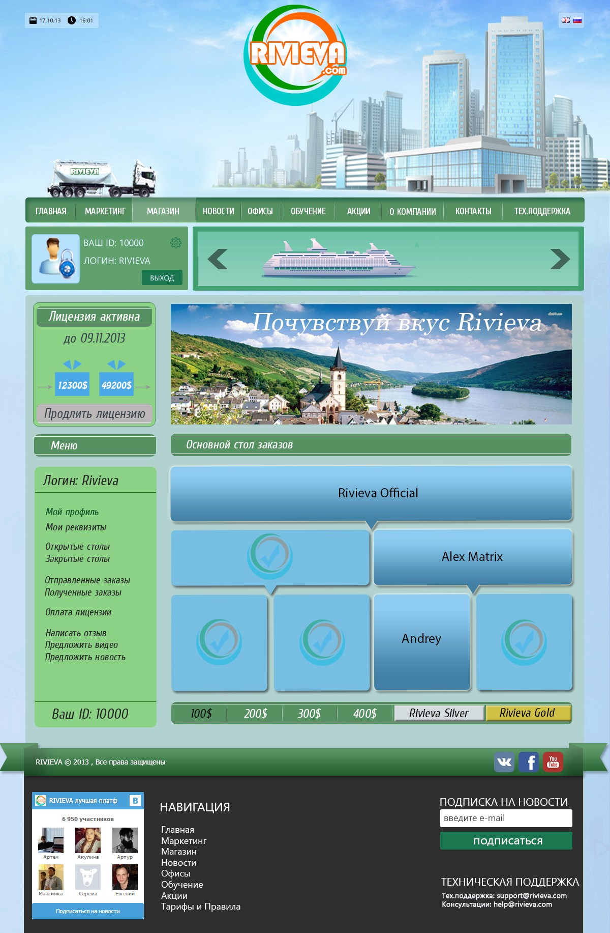Image resolution: width=610 pixels, height=933 pixels.
Task: Click the empty slot under Rivieva Official
Action: tap(270, 557)
